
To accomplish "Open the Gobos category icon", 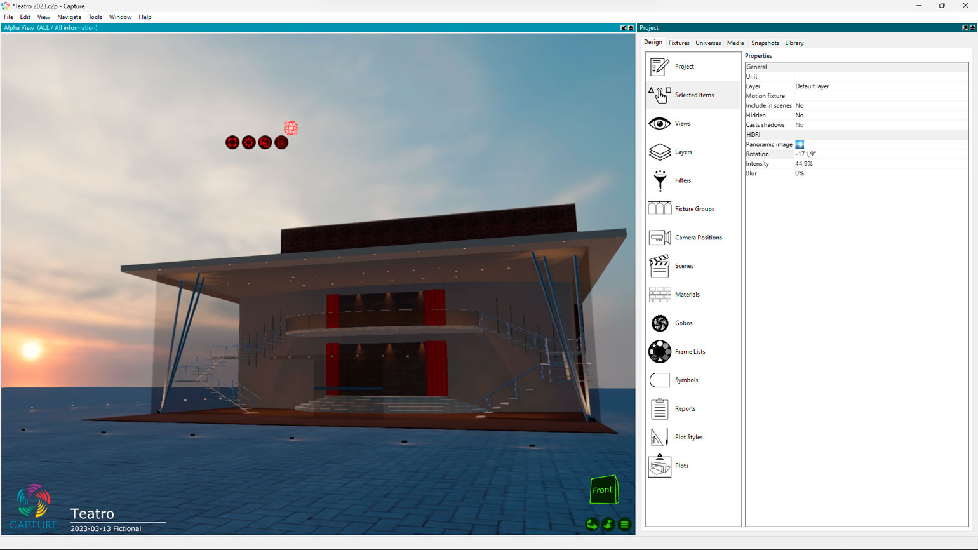I will (x=659, y=323).
